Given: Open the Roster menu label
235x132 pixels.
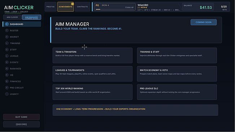Looking at the screenshot, I should pyautogui.click(x=14, y=31).
